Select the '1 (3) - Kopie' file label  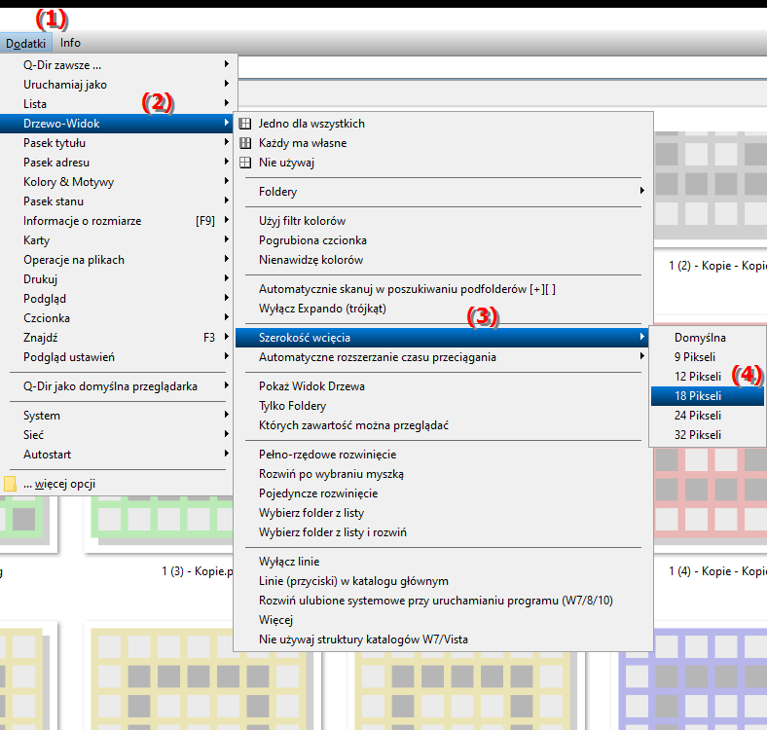198,571
